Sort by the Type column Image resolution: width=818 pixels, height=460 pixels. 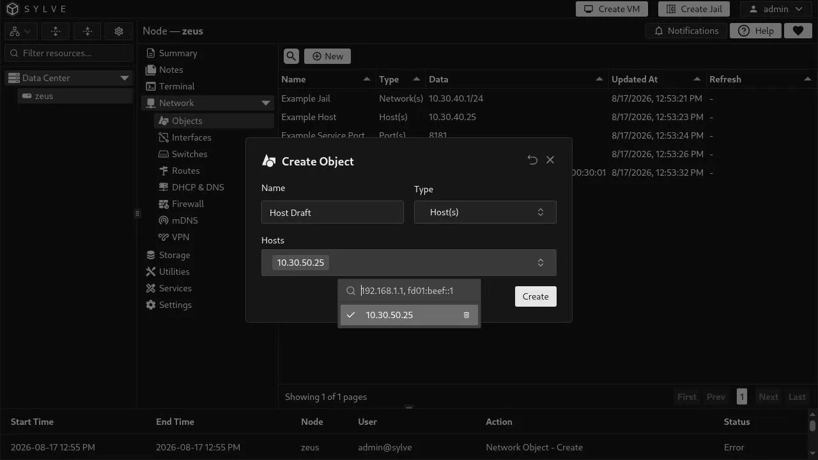400,79
